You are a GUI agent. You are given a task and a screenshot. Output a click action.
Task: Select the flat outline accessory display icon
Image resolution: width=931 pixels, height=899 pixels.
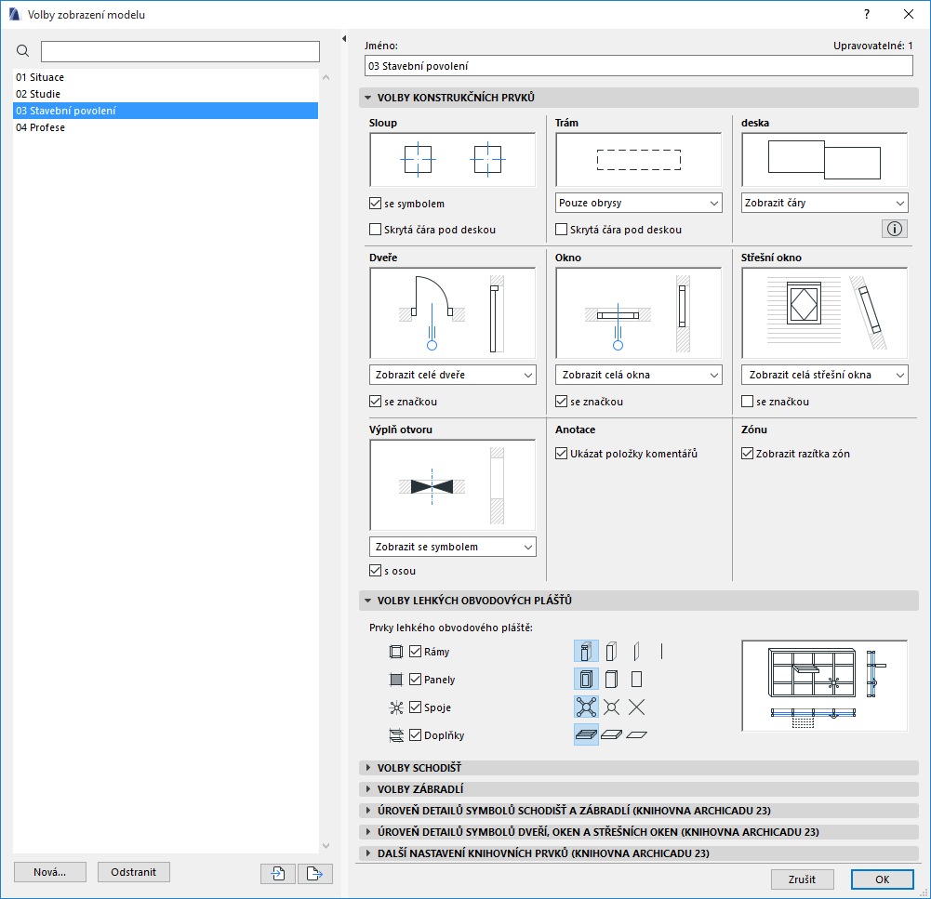(635, 734)
